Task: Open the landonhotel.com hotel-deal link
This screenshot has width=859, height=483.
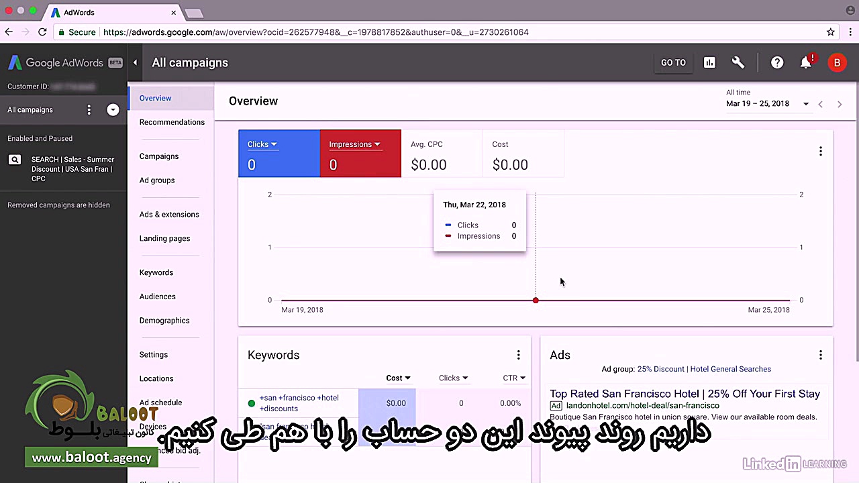Action: (x=643, y=405)
